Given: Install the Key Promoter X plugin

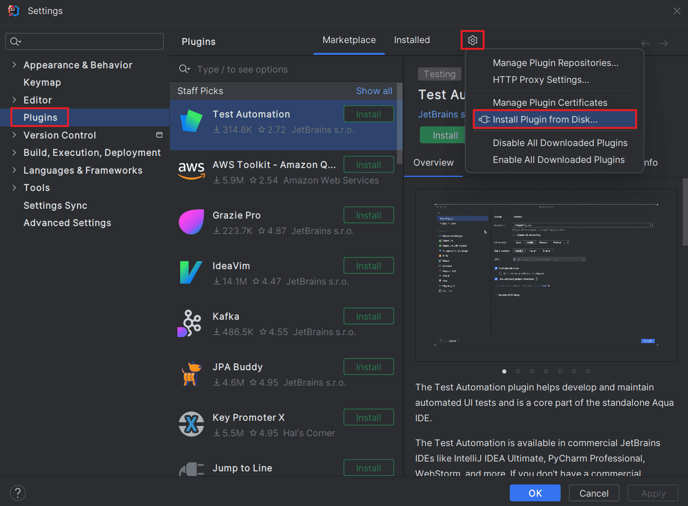Looking at the screenshot, I should click(369, 418).
